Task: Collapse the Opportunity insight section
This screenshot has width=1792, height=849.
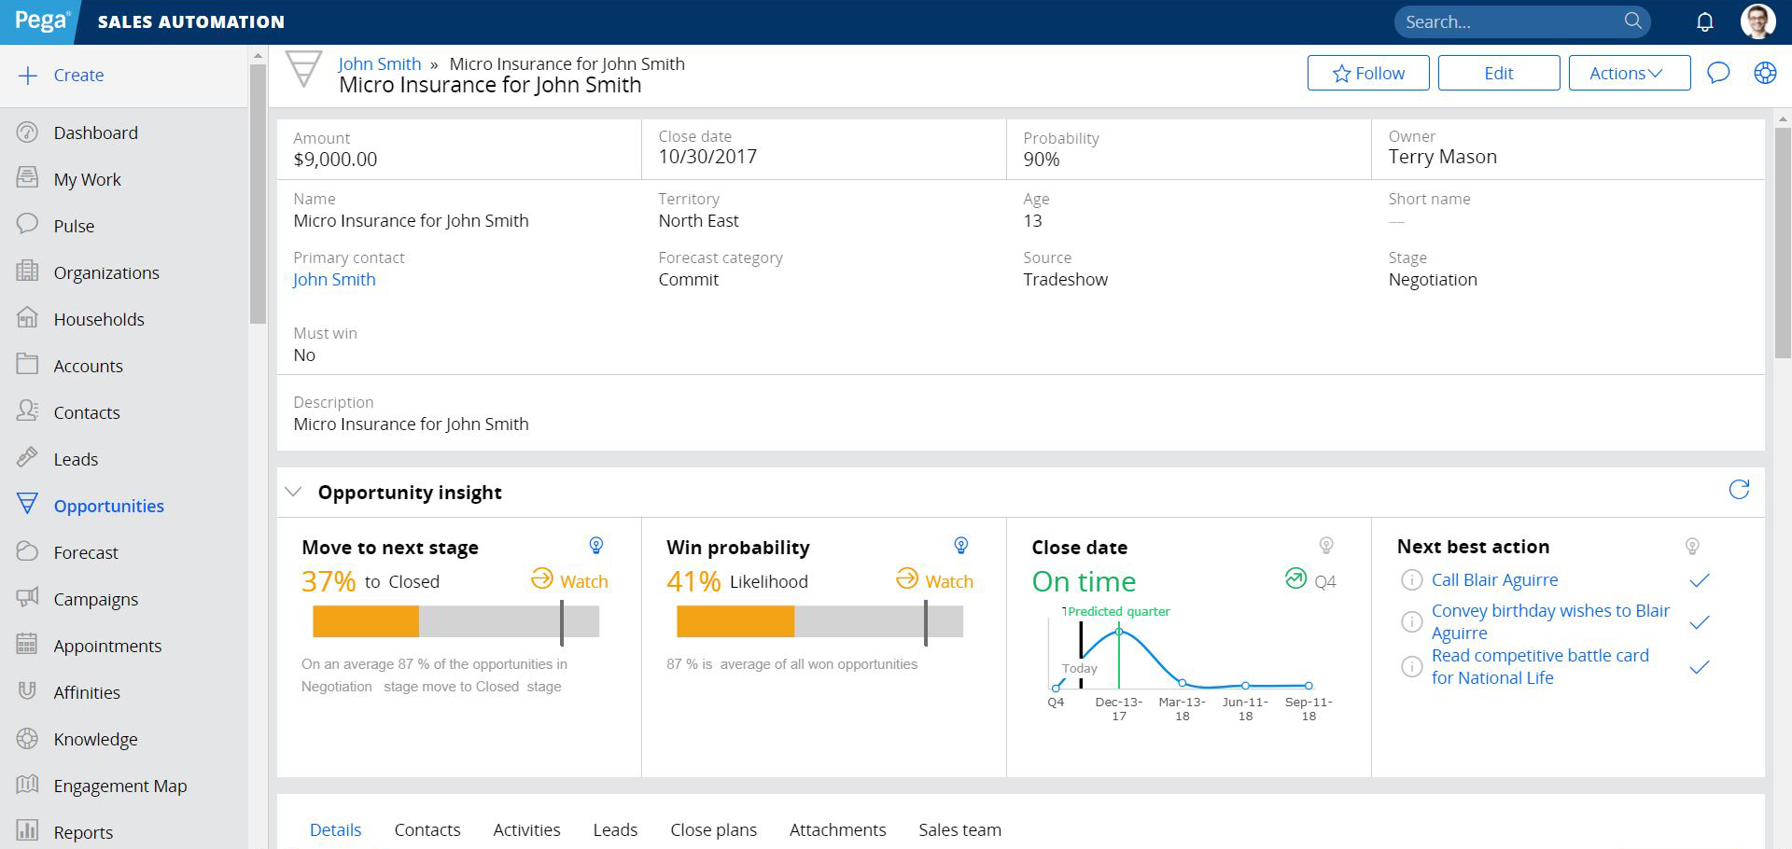Action: pyautogui.click(x=293, y=492)
